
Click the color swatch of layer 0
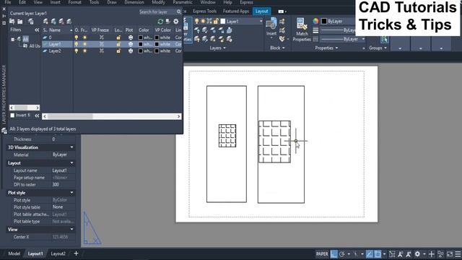141,38
